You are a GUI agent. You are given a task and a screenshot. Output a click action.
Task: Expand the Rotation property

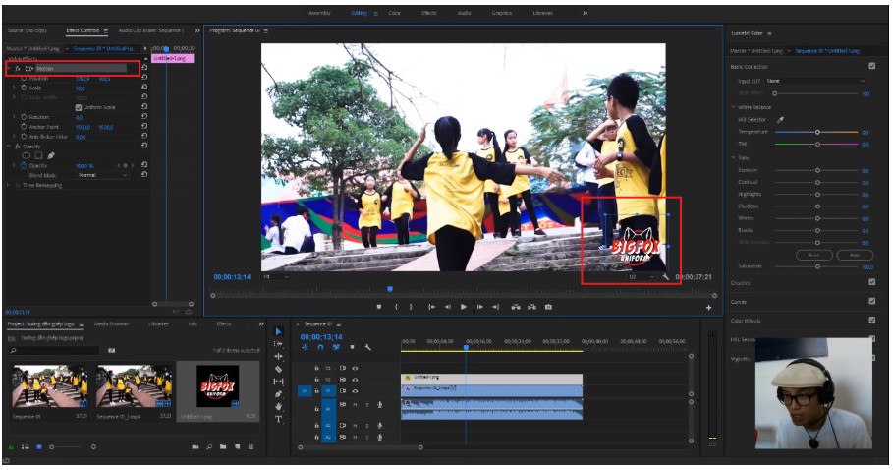pos(14,117)
